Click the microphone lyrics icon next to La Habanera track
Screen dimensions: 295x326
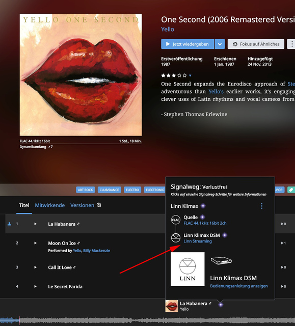coord(78,224)
